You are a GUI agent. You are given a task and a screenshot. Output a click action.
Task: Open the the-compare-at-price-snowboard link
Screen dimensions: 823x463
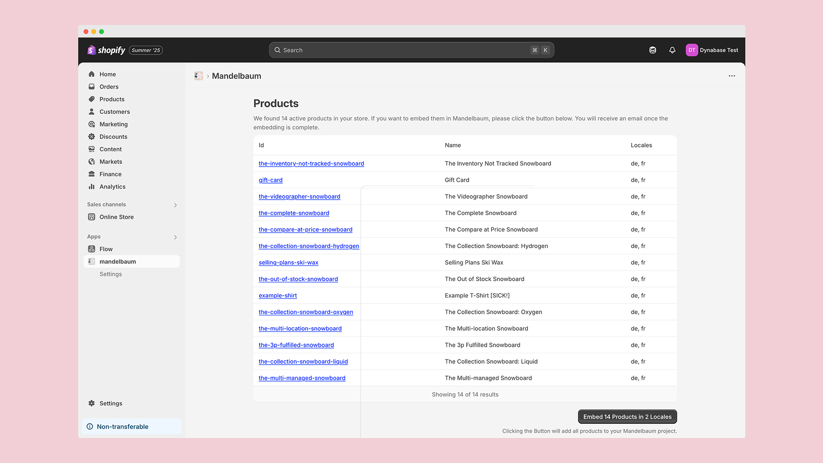pyautogui.click(x=306, y=229)
